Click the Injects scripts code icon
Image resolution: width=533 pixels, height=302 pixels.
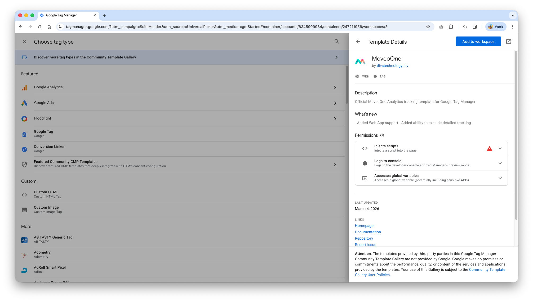[365, 148]
